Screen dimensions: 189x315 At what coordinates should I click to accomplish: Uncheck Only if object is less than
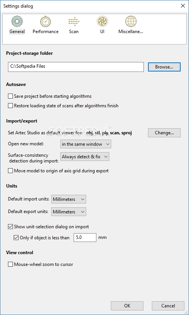pyautogui.click(x=16, y=238)
